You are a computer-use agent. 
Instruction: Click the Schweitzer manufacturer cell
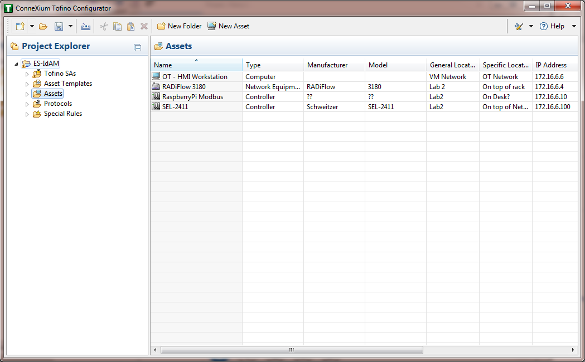click(x=334, y=107)
